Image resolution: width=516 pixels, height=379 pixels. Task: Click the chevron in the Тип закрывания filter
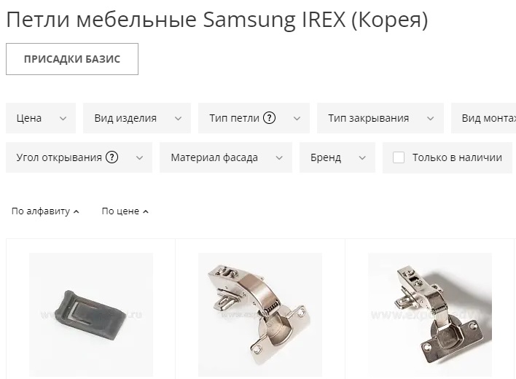tap(430, 118)
